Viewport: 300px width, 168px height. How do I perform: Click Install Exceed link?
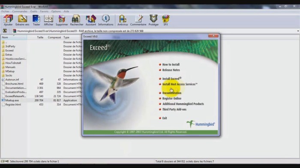pos(171,79)
